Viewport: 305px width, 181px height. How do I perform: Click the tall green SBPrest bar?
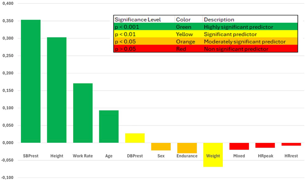tap(31, 81)
